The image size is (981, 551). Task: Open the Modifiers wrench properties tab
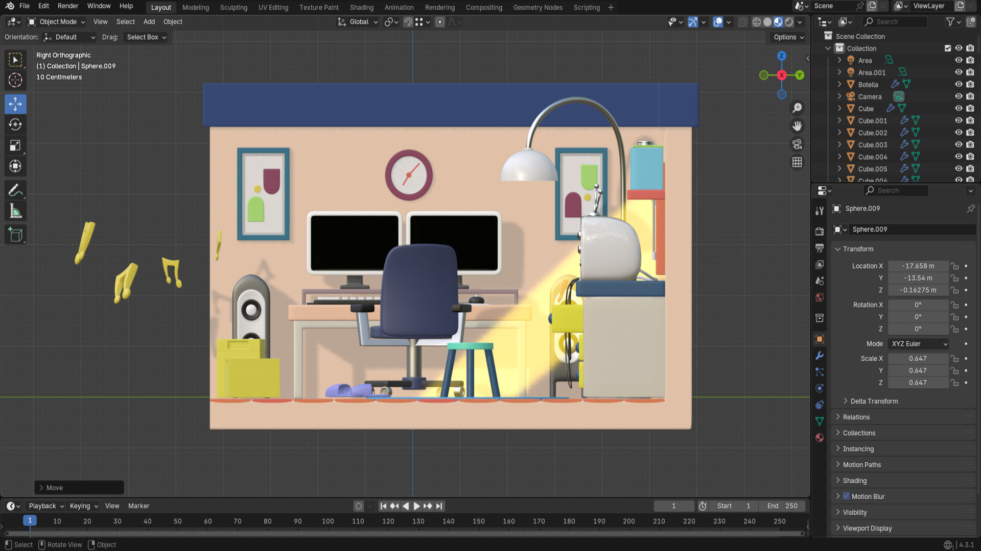pos(820,356)
